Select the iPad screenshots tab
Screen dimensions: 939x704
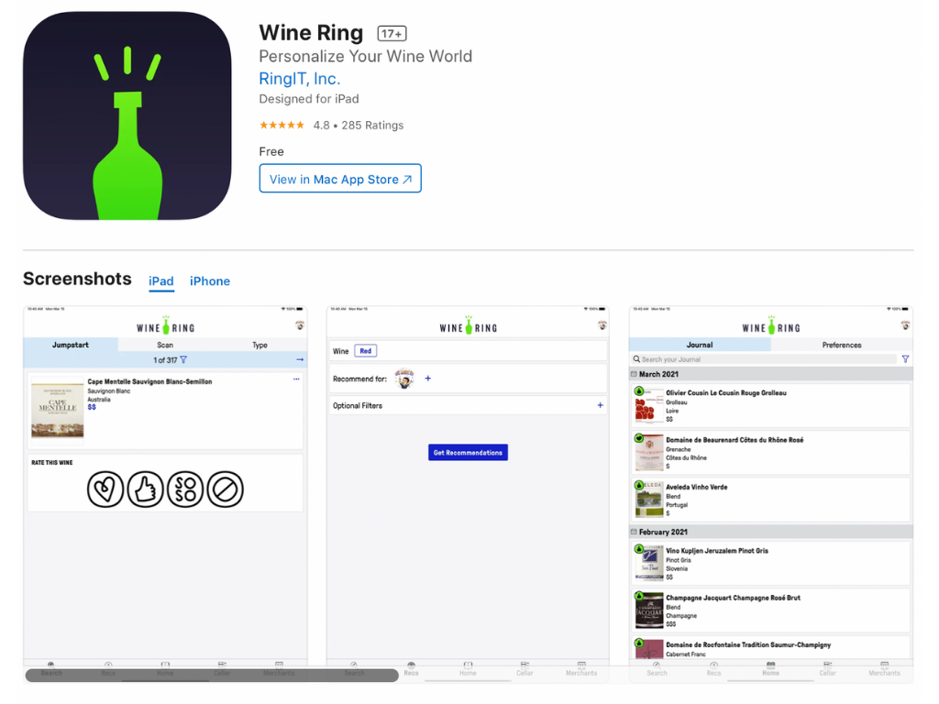(161, 280)
